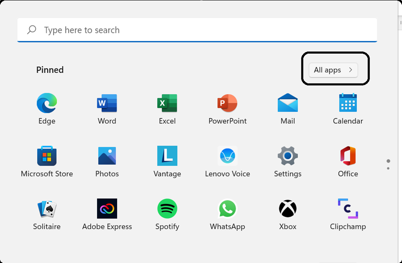Click the magnifying glass search icon

tap(32, 30)
